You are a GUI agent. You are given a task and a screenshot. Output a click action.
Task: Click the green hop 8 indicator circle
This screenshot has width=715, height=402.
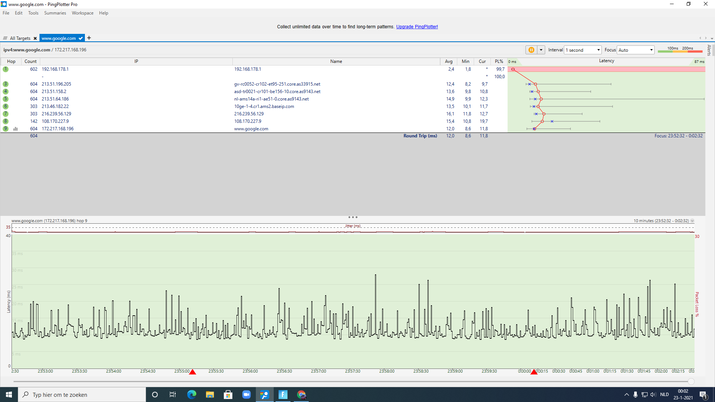tap(6, 121)
